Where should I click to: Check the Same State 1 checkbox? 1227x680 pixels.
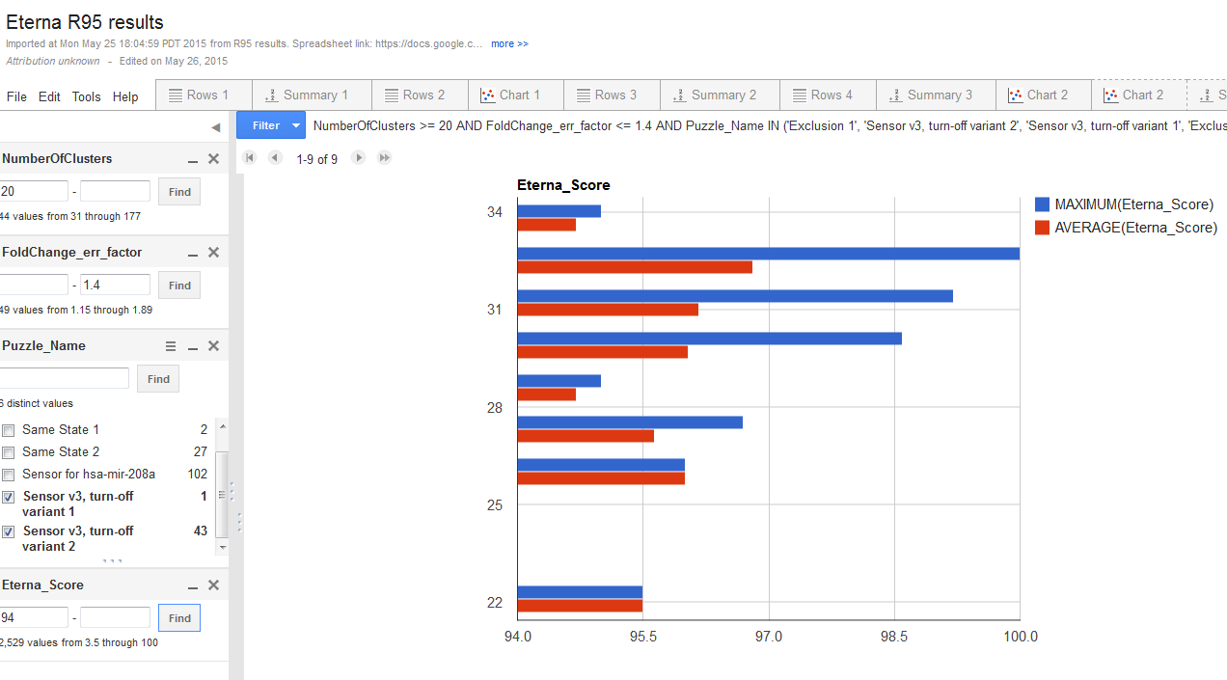coord(9,430)
